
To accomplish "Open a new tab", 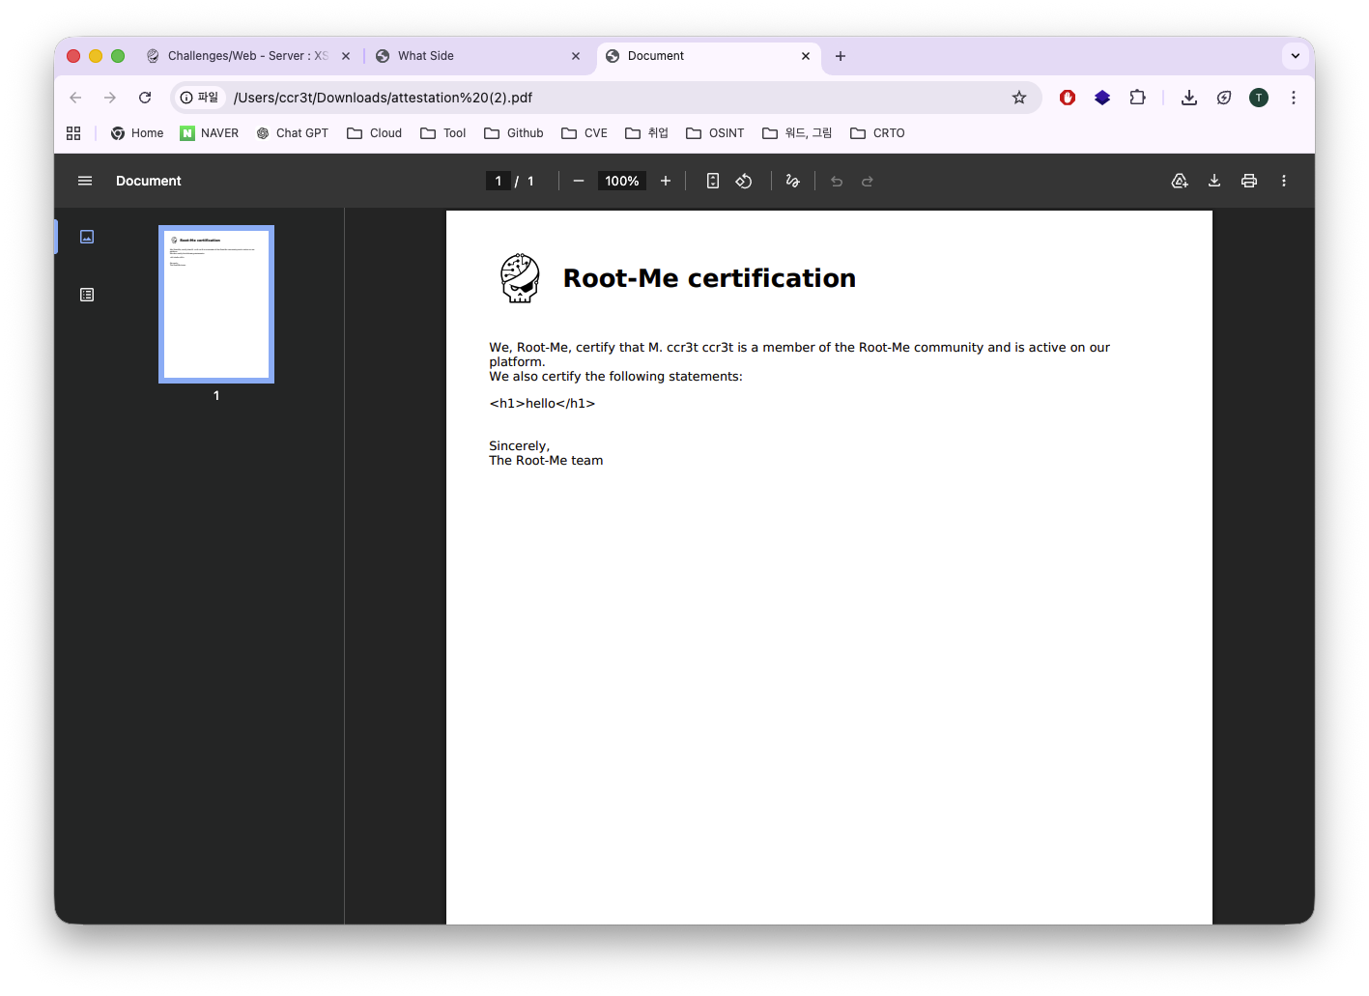I will pyautogui.click(x=841, y=56).
